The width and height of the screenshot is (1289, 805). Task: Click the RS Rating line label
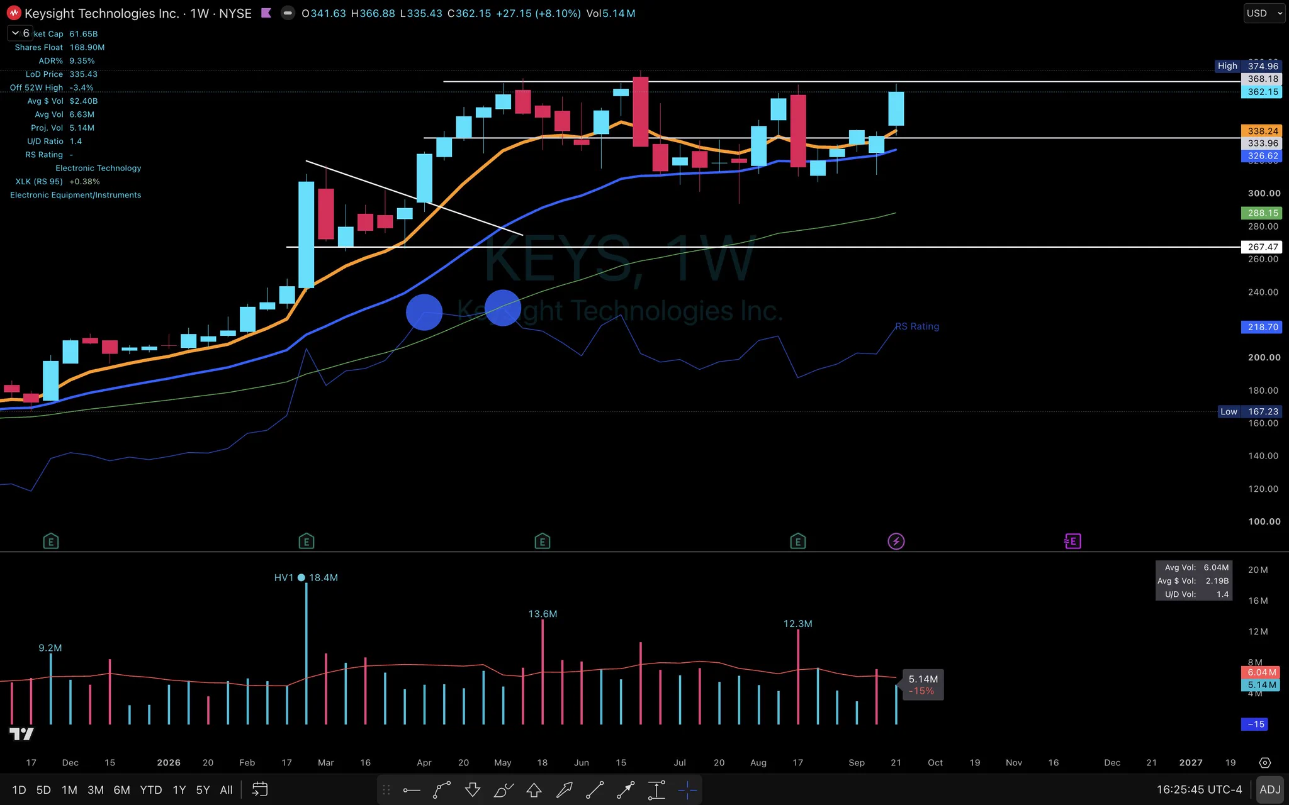918,326
